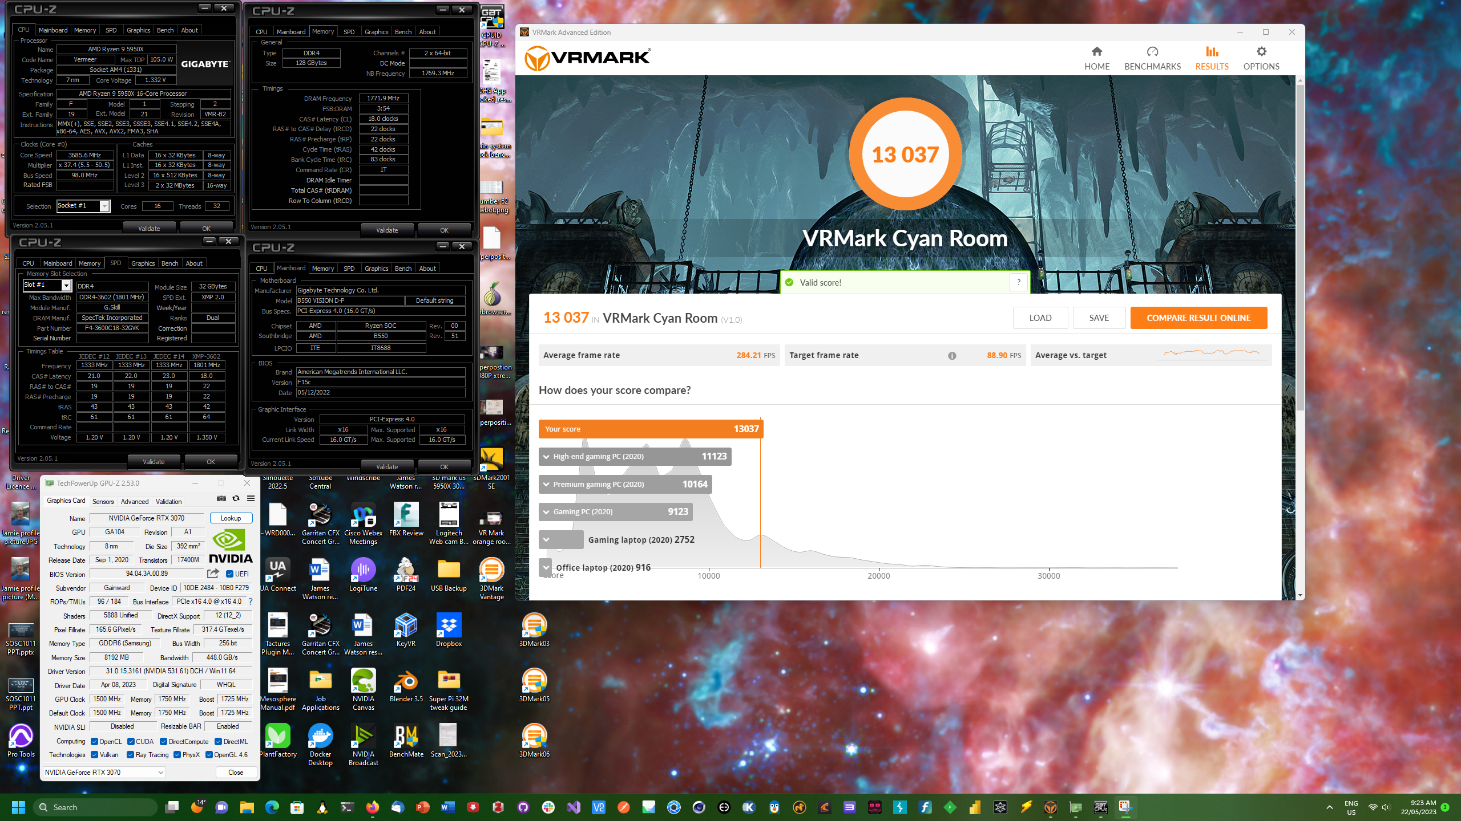
Task: Click the Target frame rate info icon
Action: pyautogui.click(x=952, y=356)
